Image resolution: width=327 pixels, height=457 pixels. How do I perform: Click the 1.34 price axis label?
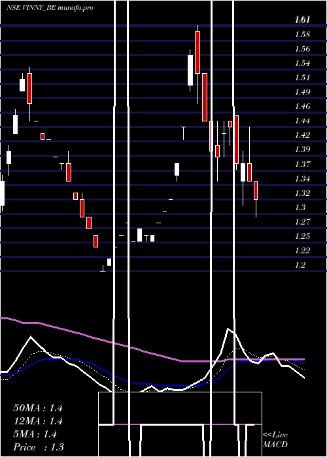pos(302,178)
